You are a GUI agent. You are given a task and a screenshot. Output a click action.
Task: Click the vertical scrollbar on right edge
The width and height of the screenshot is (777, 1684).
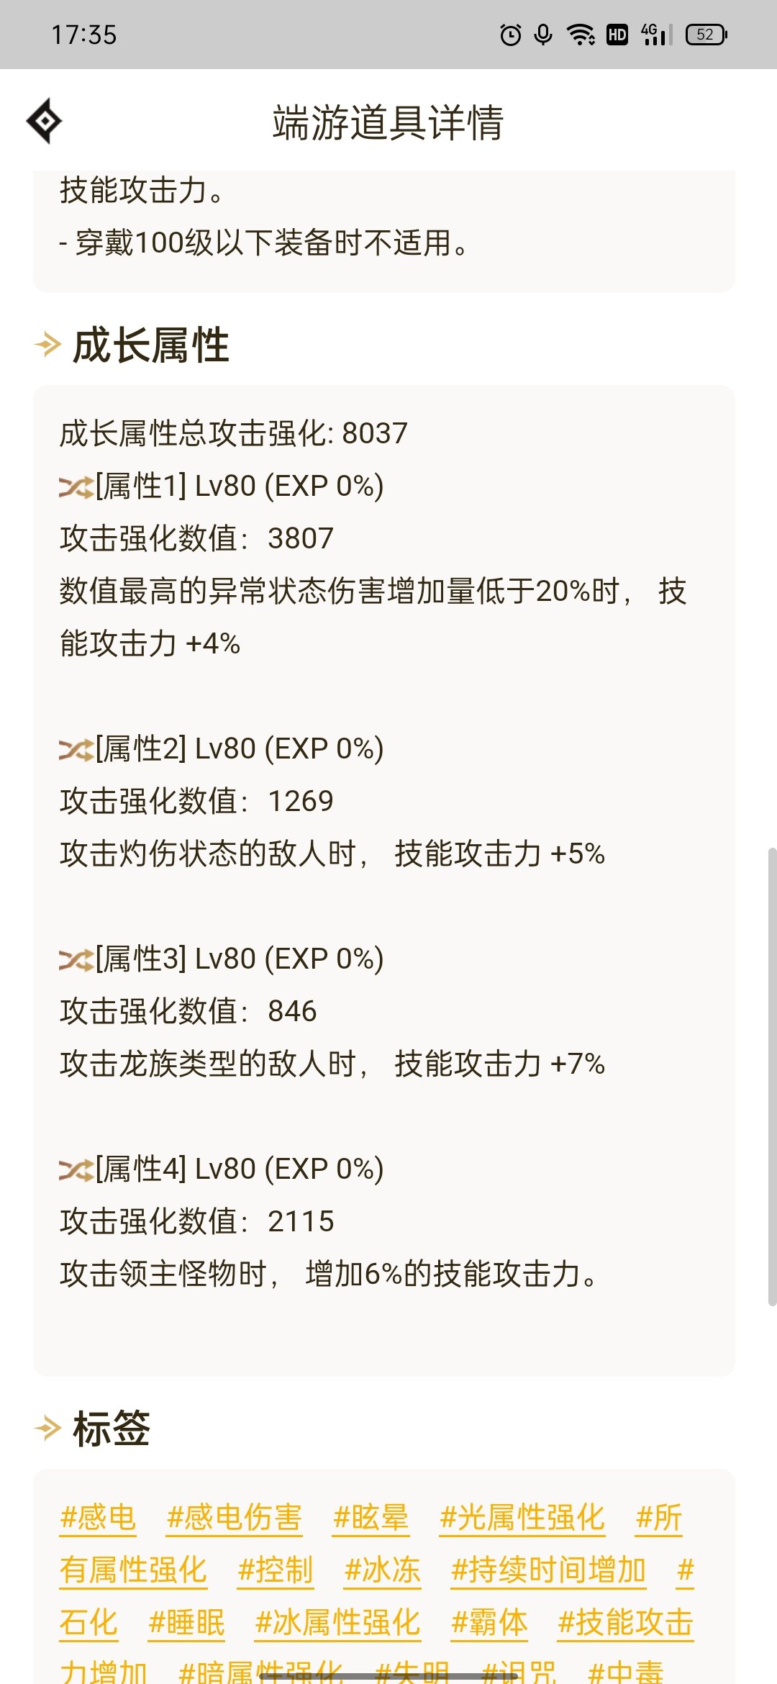click(x=772, y=1077)
